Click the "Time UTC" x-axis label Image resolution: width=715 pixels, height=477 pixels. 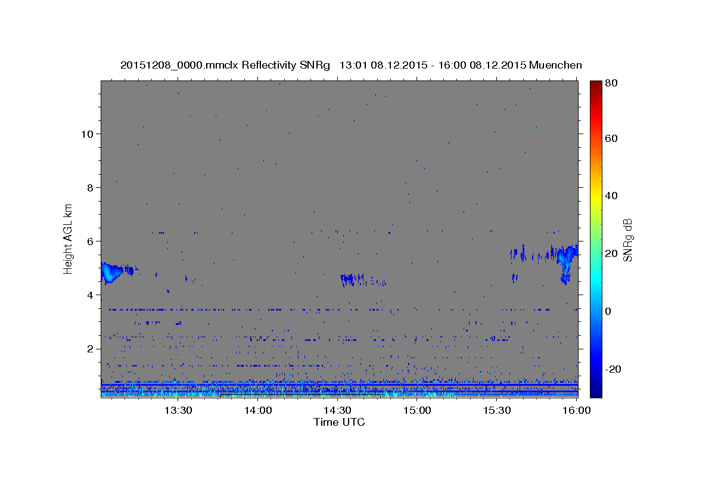pyautogui.click(x=339, y=422)
